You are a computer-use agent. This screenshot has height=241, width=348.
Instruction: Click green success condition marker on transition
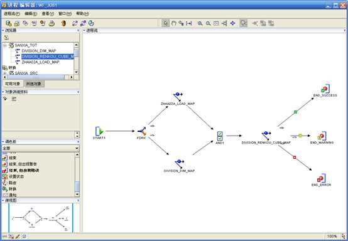click(295, 112)
